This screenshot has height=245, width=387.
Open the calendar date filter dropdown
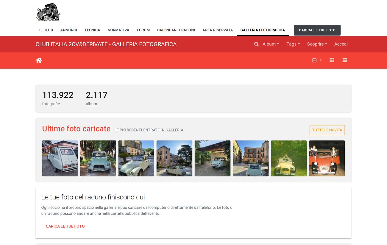317,60
